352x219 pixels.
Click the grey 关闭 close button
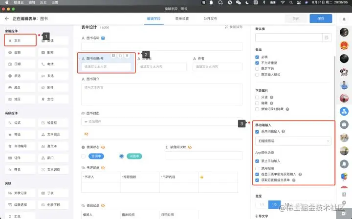296,19
